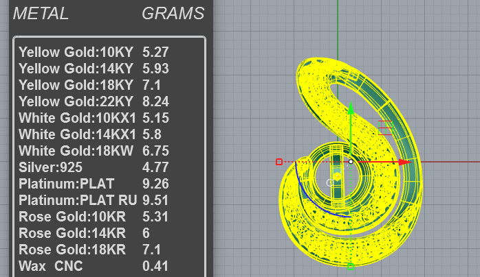This screenshot has height=277, width=480.
Task: Select the Yellow Gold:10KY 5.27 row
Action: coord(94,52)
